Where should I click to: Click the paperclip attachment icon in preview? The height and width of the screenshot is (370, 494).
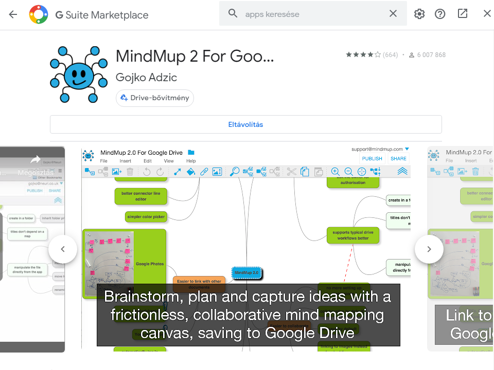tap(204, 172)
